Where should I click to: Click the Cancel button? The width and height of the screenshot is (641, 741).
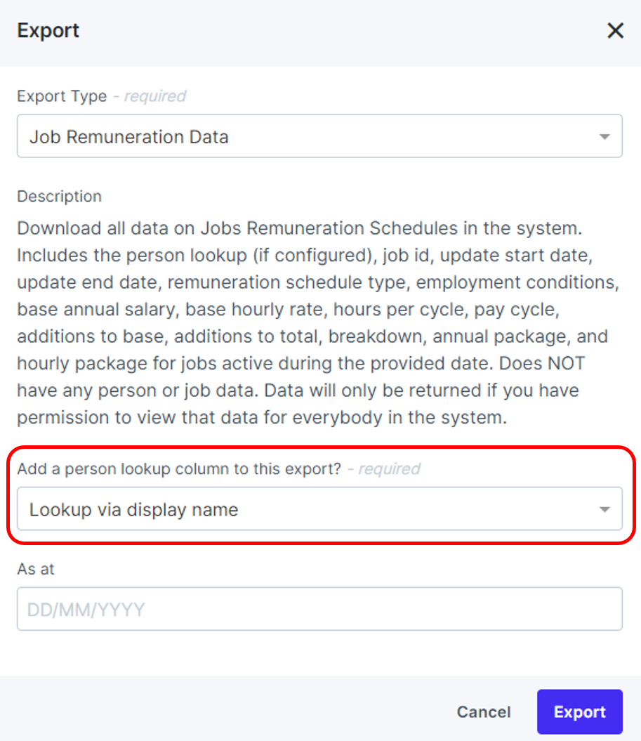coord(483,712)
